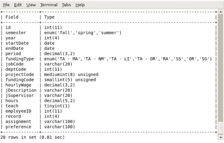Click the 'Field' column header text
The height and width of the screenshot is (143, 224).
tap(12, 17)
